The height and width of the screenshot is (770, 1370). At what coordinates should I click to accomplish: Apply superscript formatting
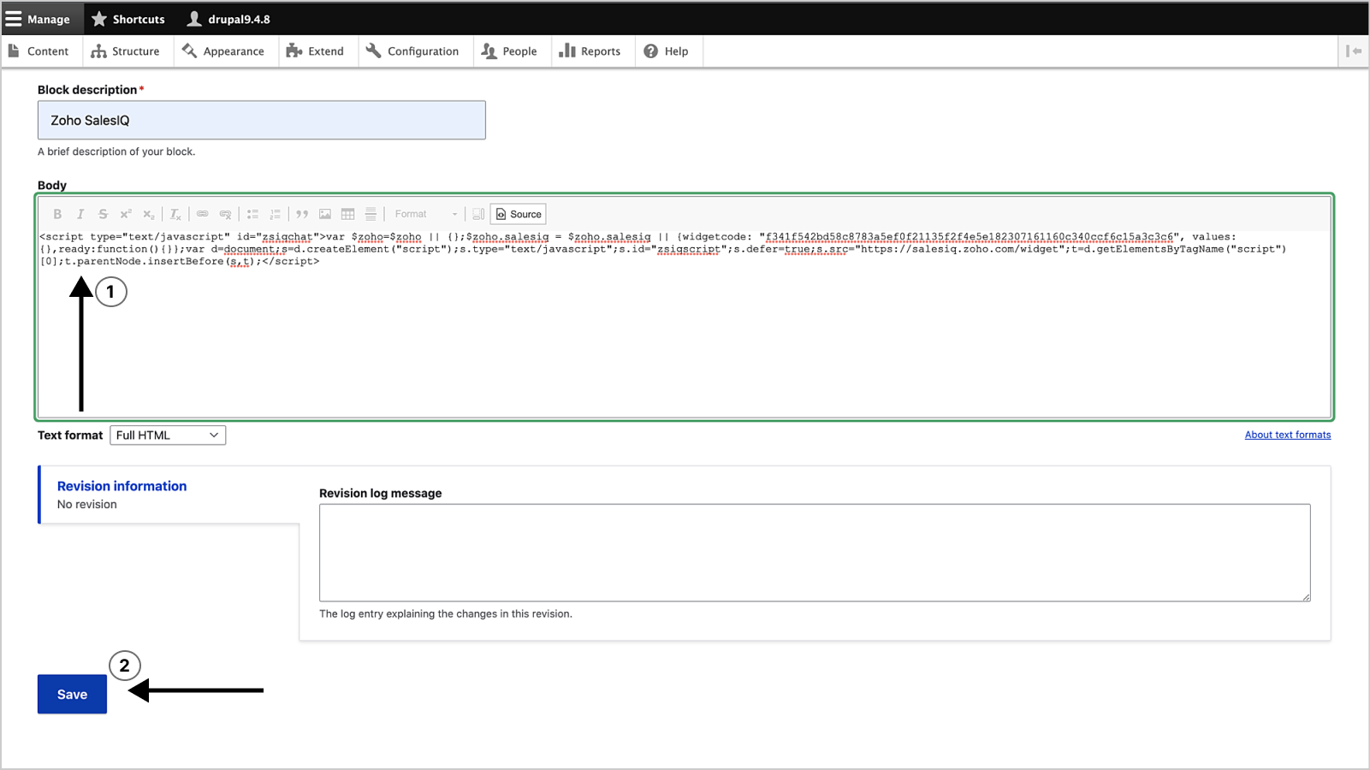(126, 214)
